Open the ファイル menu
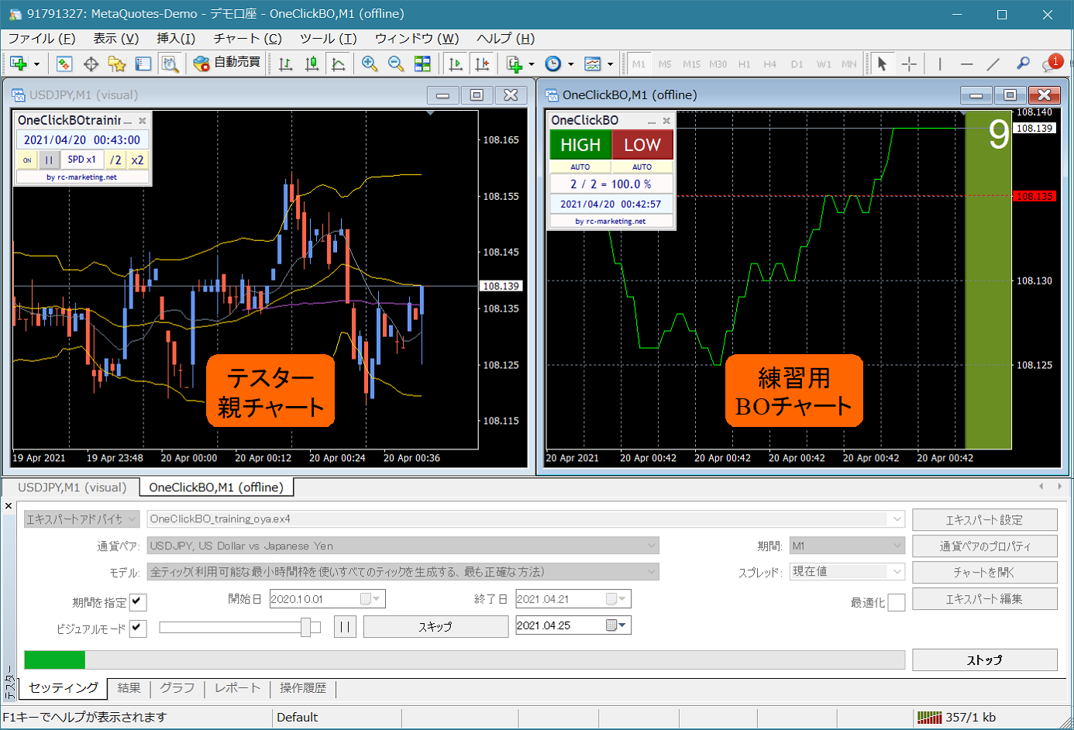 [x=41, y=38]
